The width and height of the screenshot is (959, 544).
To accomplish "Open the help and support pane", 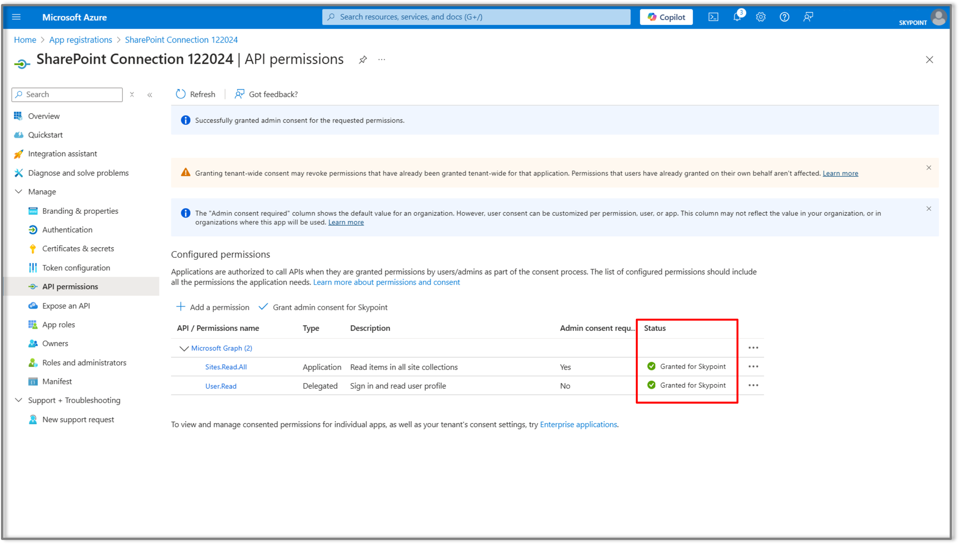I will [784, 16].
